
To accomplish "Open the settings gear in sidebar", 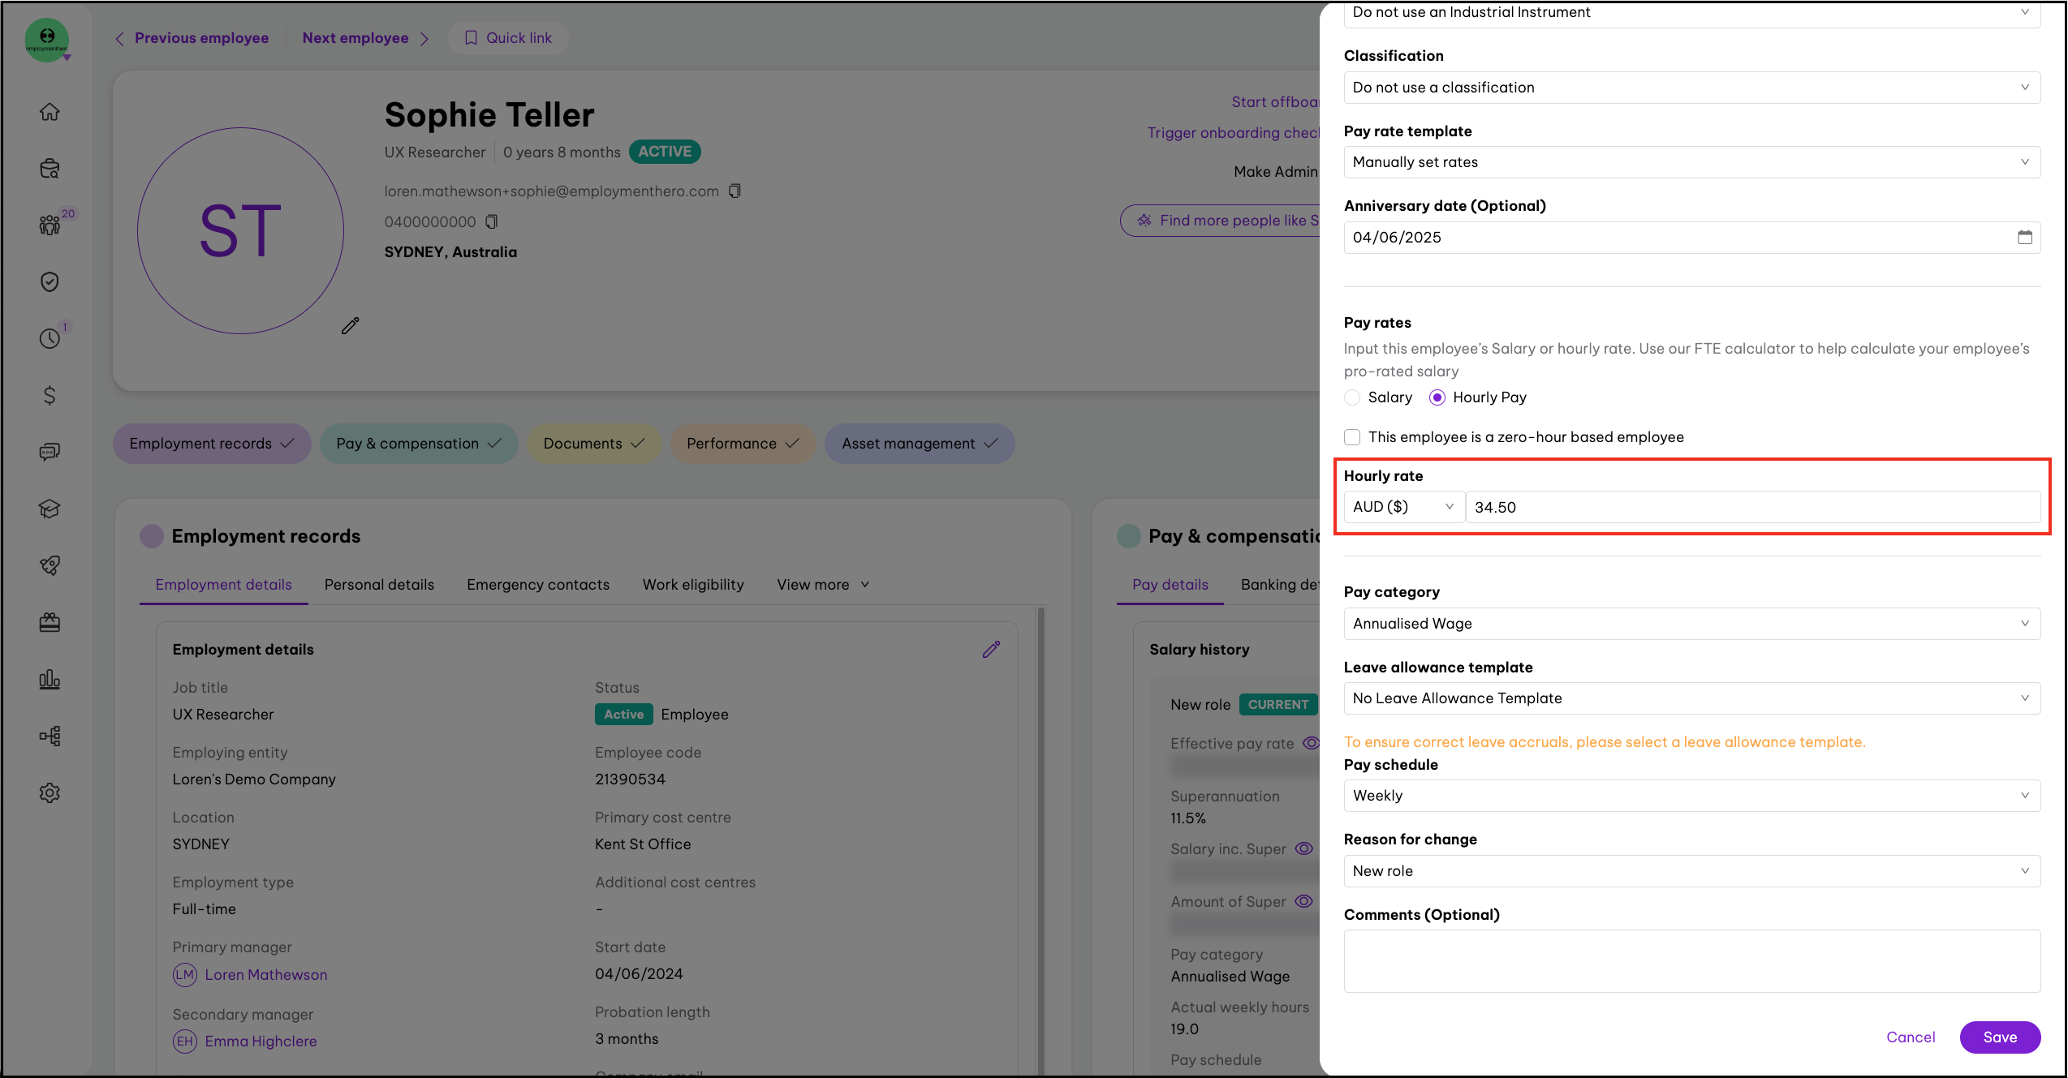I will coord(50,792).
